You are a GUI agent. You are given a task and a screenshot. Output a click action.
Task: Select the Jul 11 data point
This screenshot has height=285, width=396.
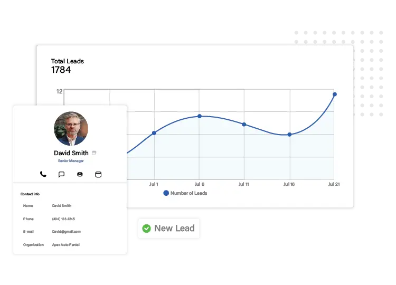244,125
